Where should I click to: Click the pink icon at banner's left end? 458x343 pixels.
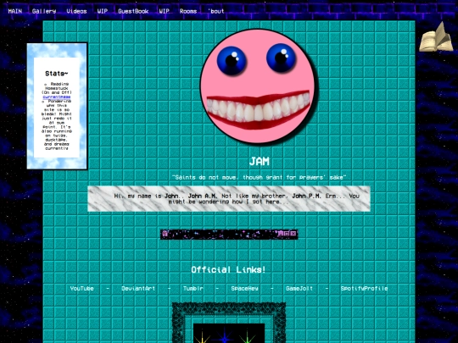(165, 234)
